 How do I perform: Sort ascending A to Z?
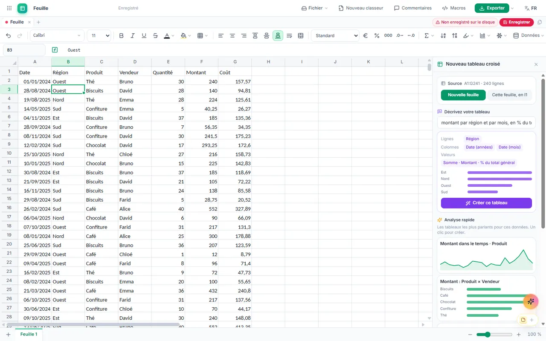point(444,36)
